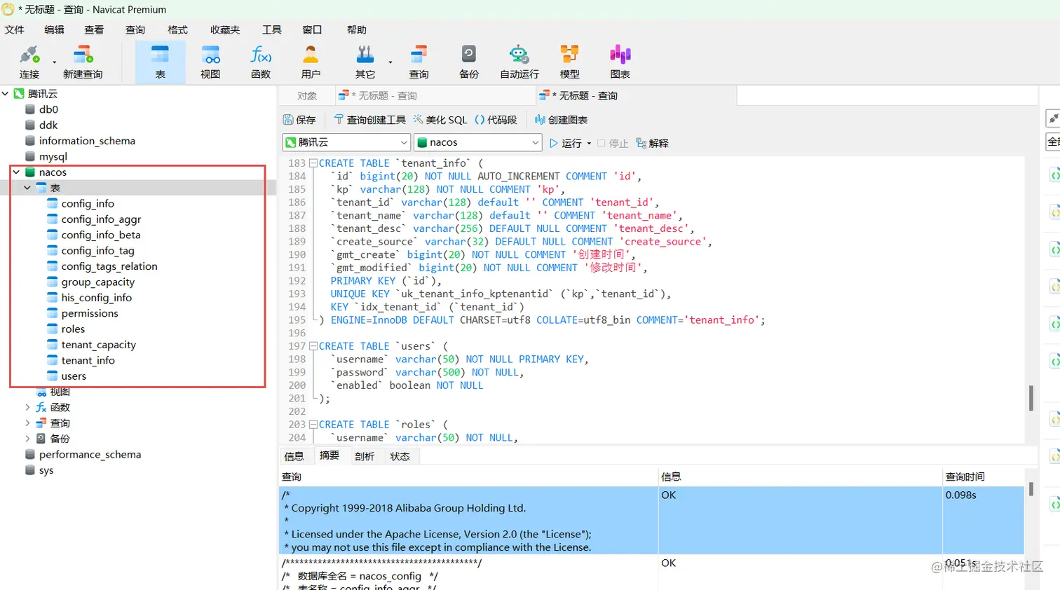Select the config_info_aggr table
This screenshot has width=1060, height=590.
[x=101, y=219]
